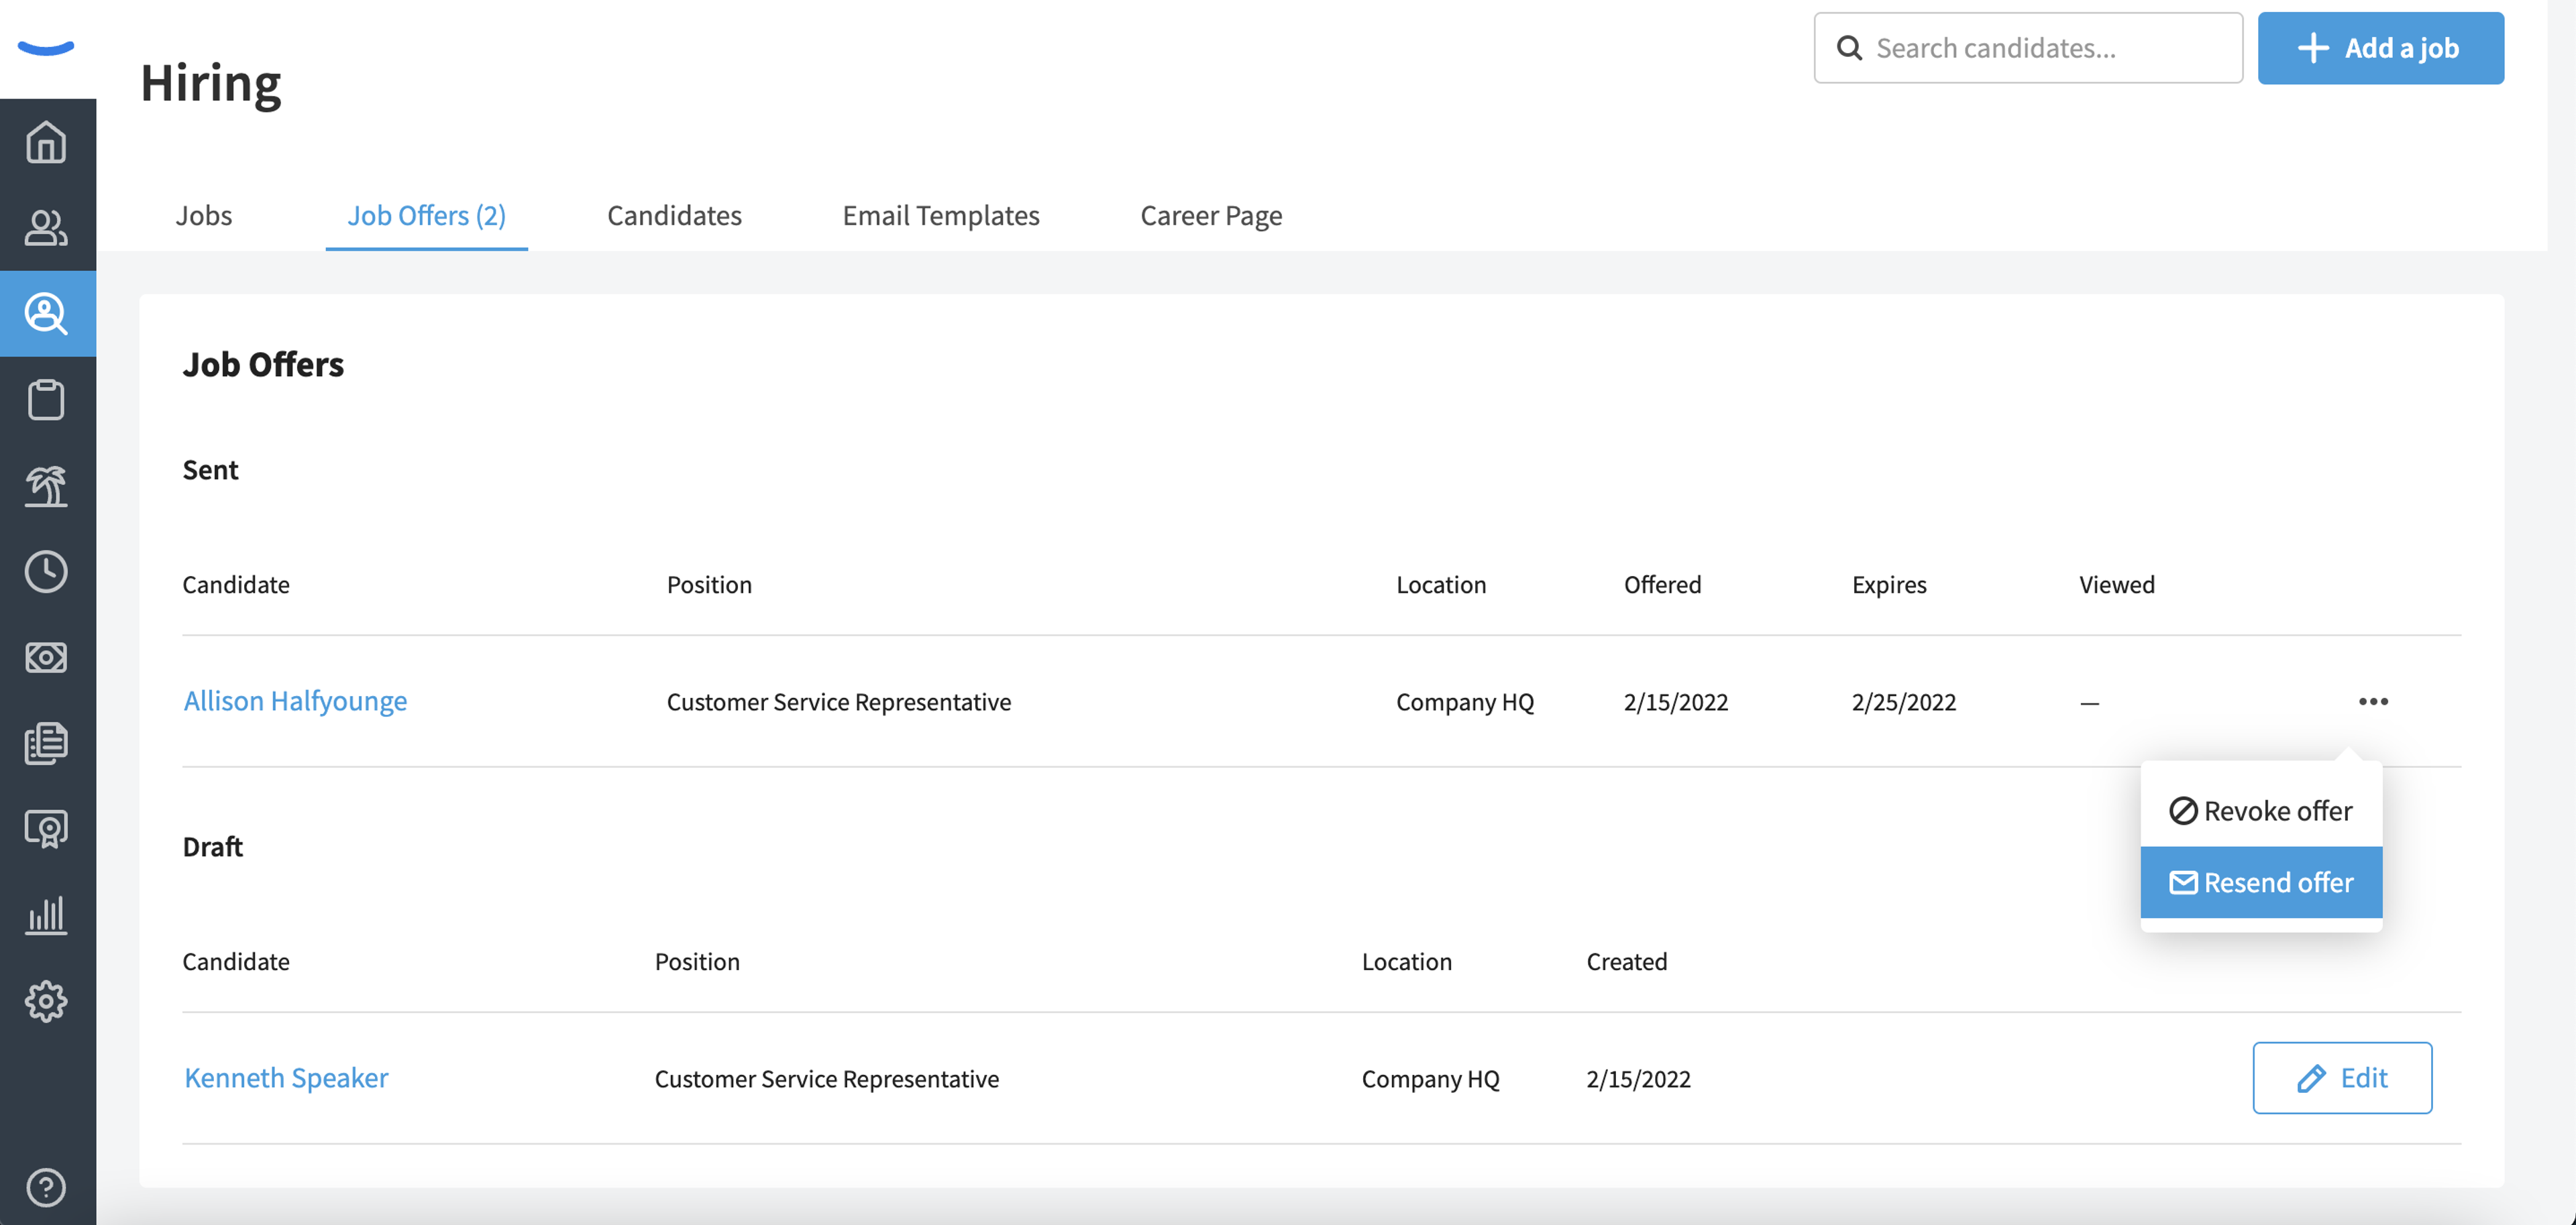Open the documents icon in sidebar

[x=46, y=744]
